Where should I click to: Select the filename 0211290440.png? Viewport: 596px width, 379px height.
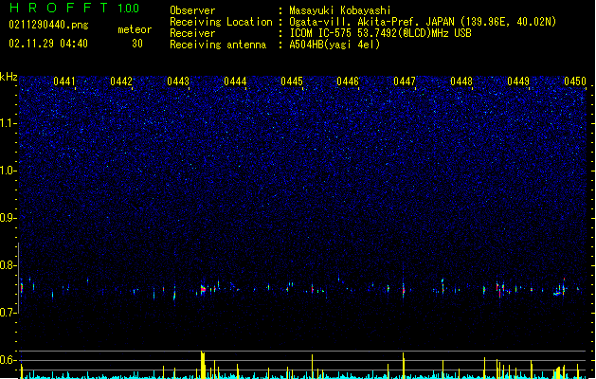[48, 25]
